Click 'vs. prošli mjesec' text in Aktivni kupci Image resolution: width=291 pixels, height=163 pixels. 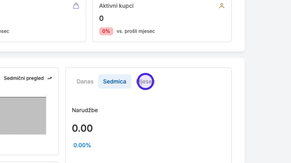(136, 31)
